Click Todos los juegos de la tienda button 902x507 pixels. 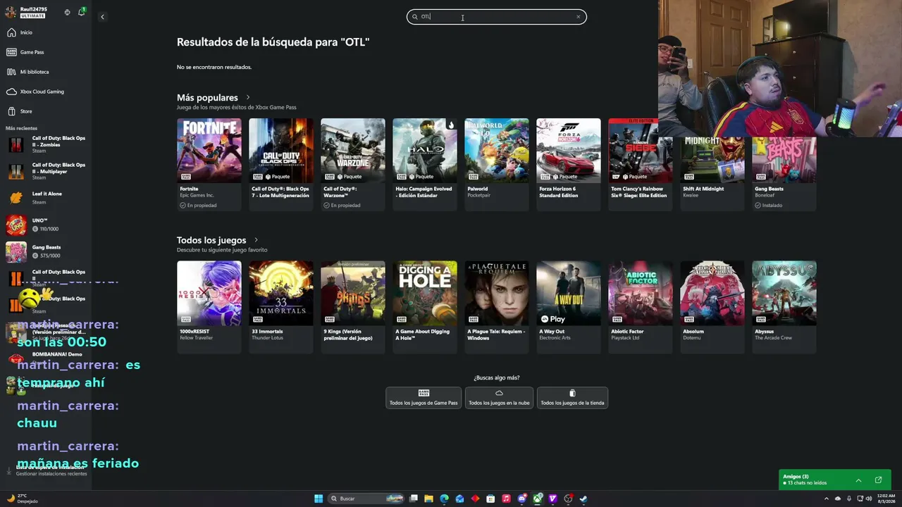click(572, 397)
